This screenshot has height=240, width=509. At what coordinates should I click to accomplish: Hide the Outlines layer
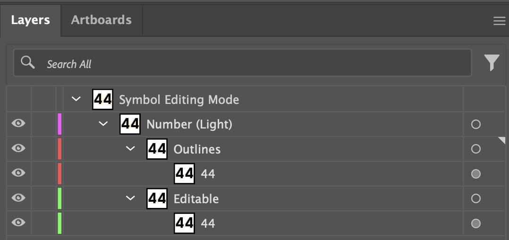click(18, 149)
